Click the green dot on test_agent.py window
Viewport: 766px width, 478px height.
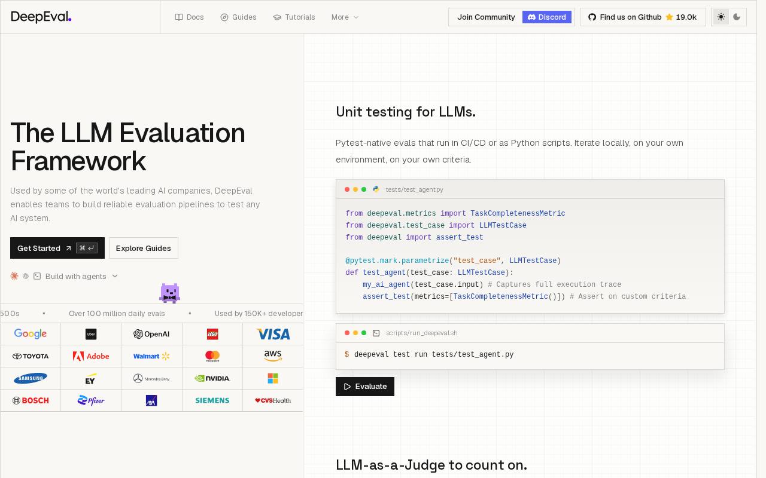point(364,189)
